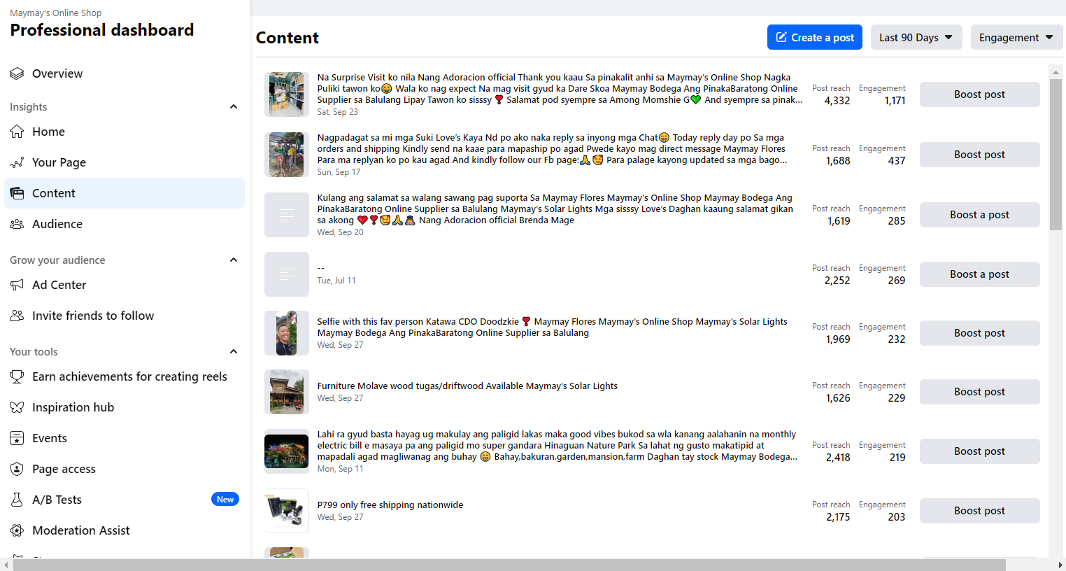Viewport: 1066px width, 571px height.
Task: Collapse the Grow your audience section
Action: tap(234, 260)
